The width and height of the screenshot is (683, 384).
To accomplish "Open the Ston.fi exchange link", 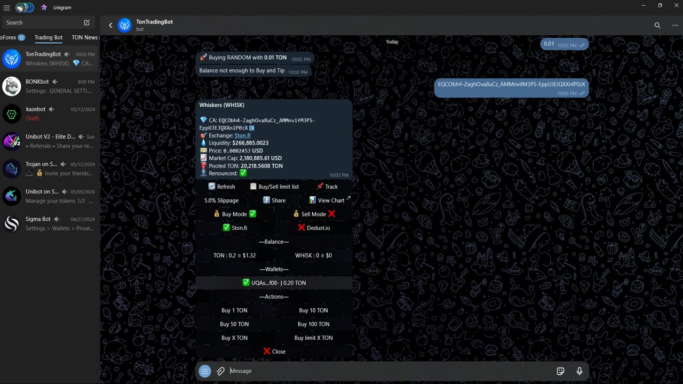I will click(x=242, y=135).
